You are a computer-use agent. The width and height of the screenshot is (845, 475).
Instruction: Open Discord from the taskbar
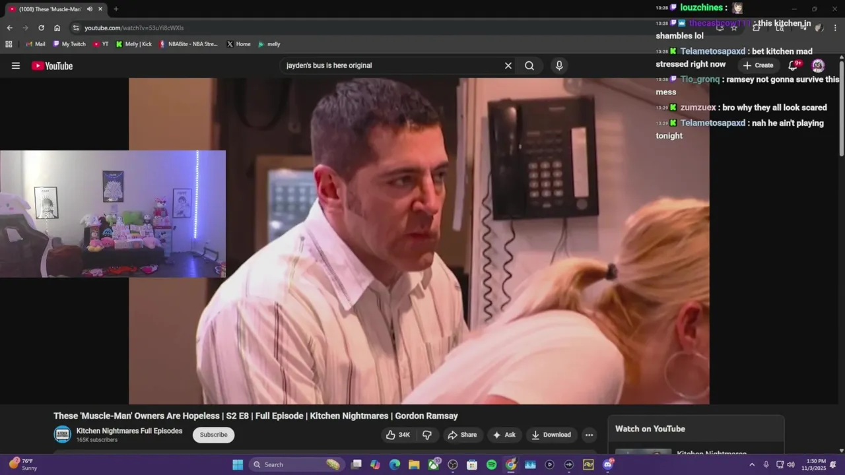click(x=607, y=464)
